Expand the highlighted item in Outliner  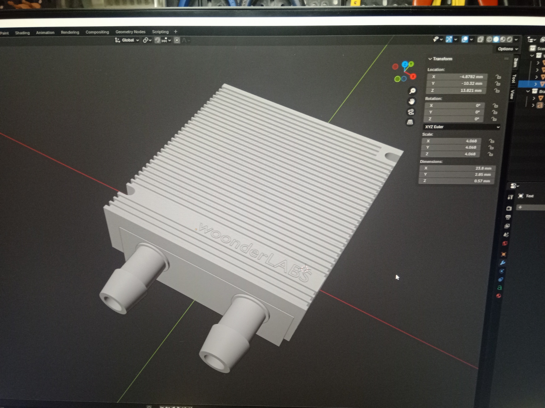pos(536,84)
